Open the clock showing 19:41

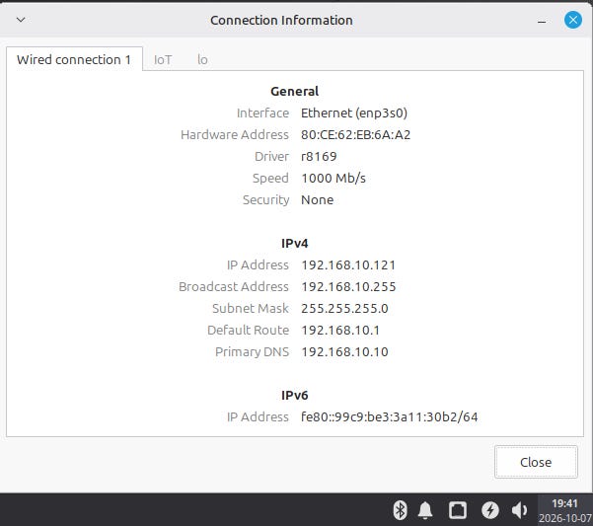click(x=564, y=503)
